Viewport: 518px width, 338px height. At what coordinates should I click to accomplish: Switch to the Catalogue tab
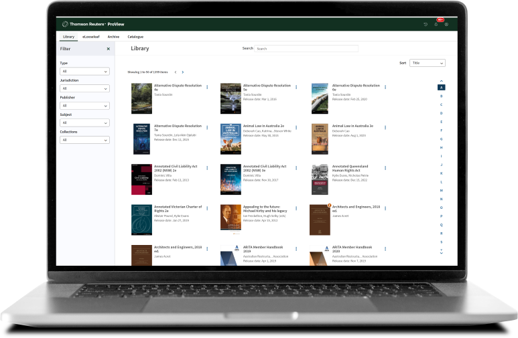tap(135, 37)
